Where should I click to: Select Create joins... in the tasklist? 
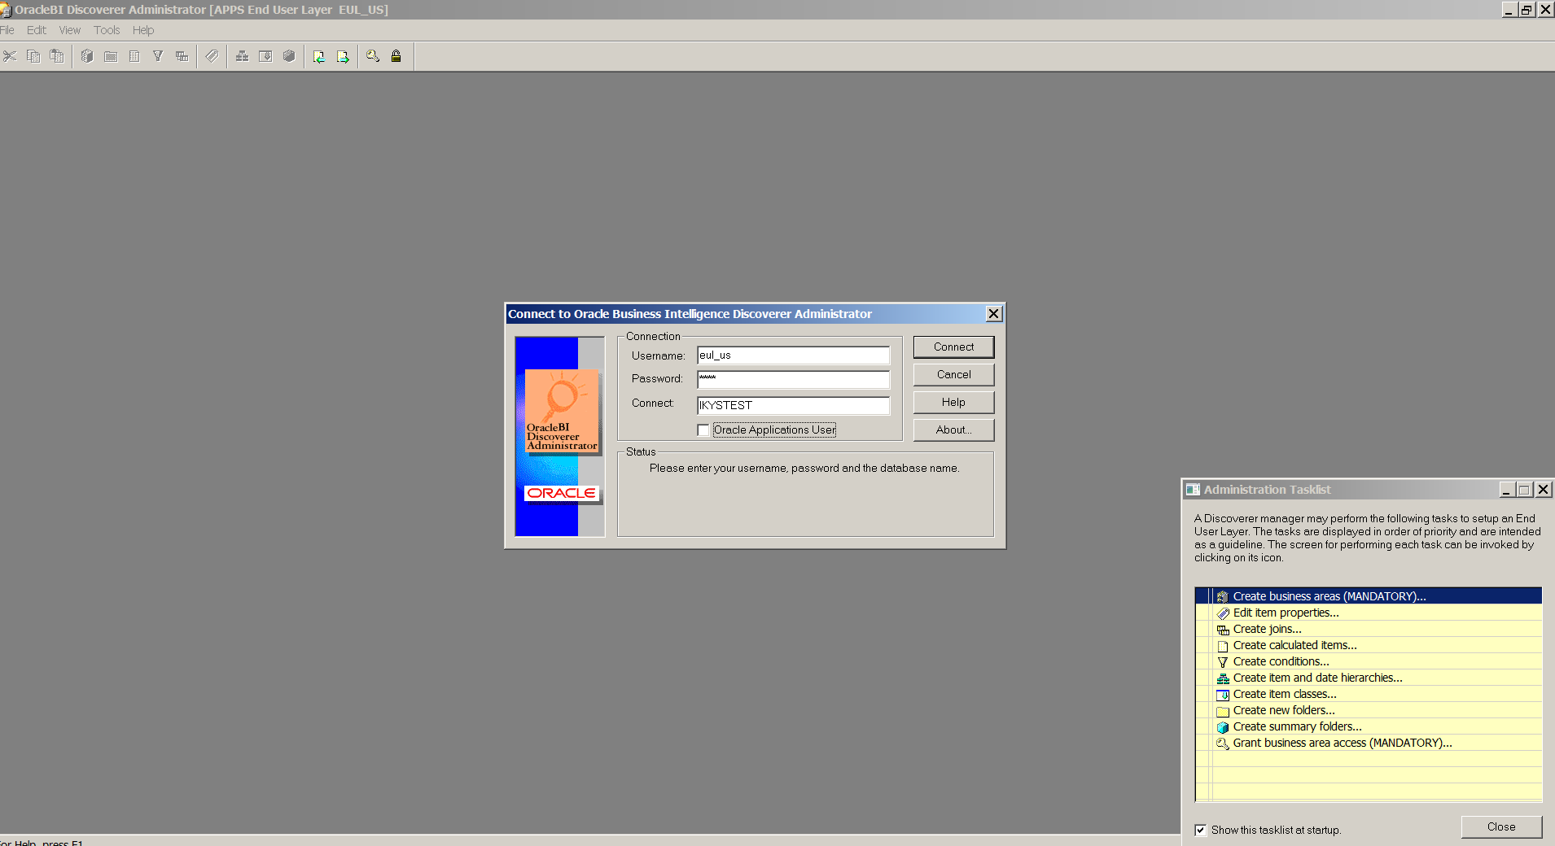(1267, 629)
